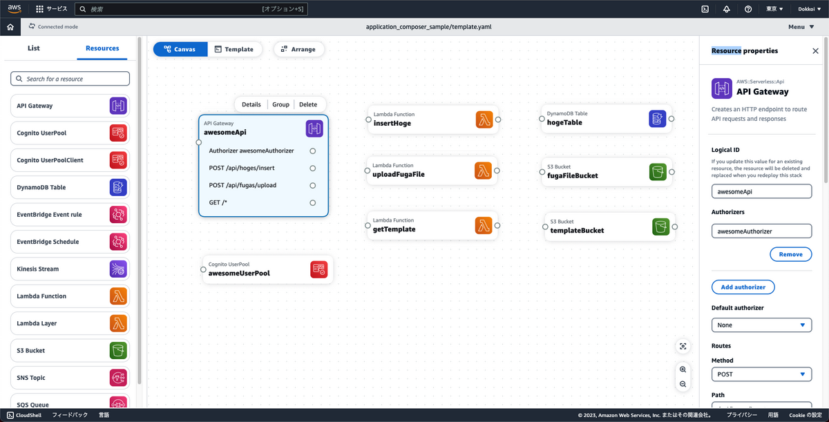This screenshot has width=829, height=422.
Task: Edit the Authorizers field awesomeAuthorizer
Action: [761, 231]
